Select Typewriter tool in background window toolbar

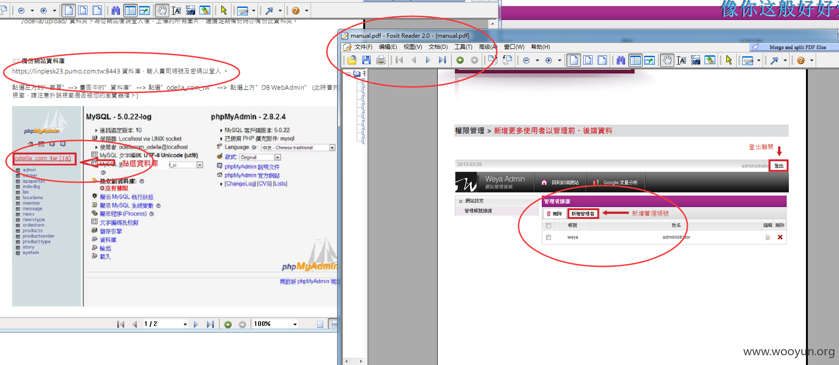243,10
